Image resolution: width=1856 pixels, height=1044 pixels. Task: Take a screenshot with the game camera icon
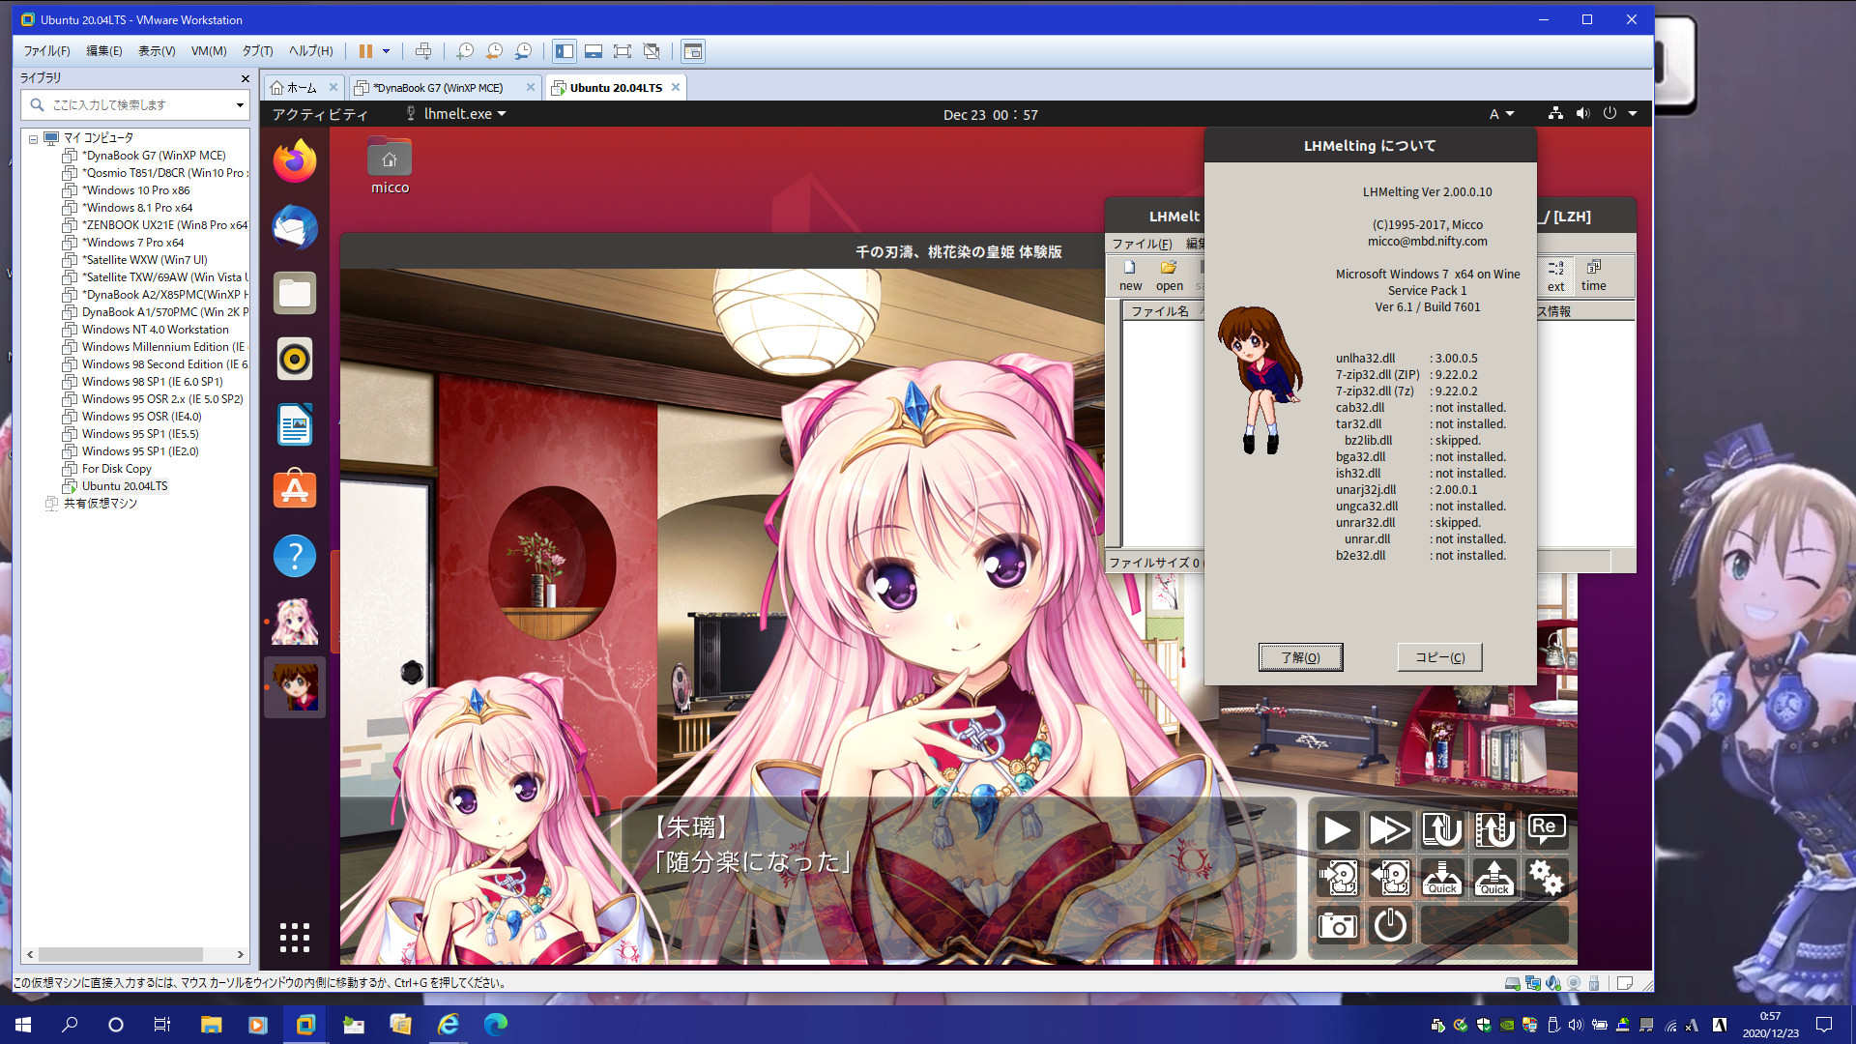[1338, 925]
